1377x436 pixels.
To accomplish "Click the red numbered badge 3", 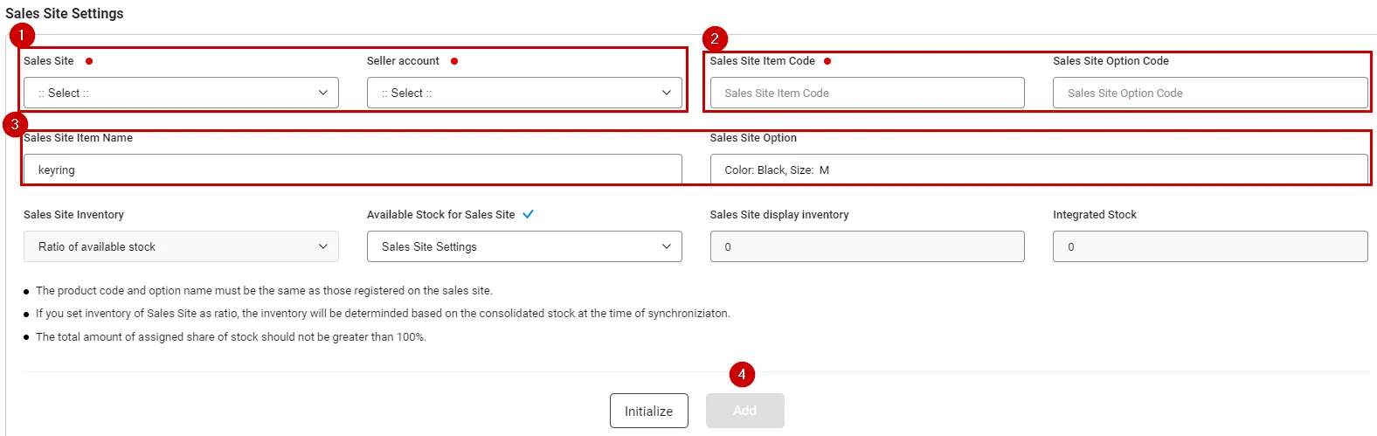I will pos(15,124).
